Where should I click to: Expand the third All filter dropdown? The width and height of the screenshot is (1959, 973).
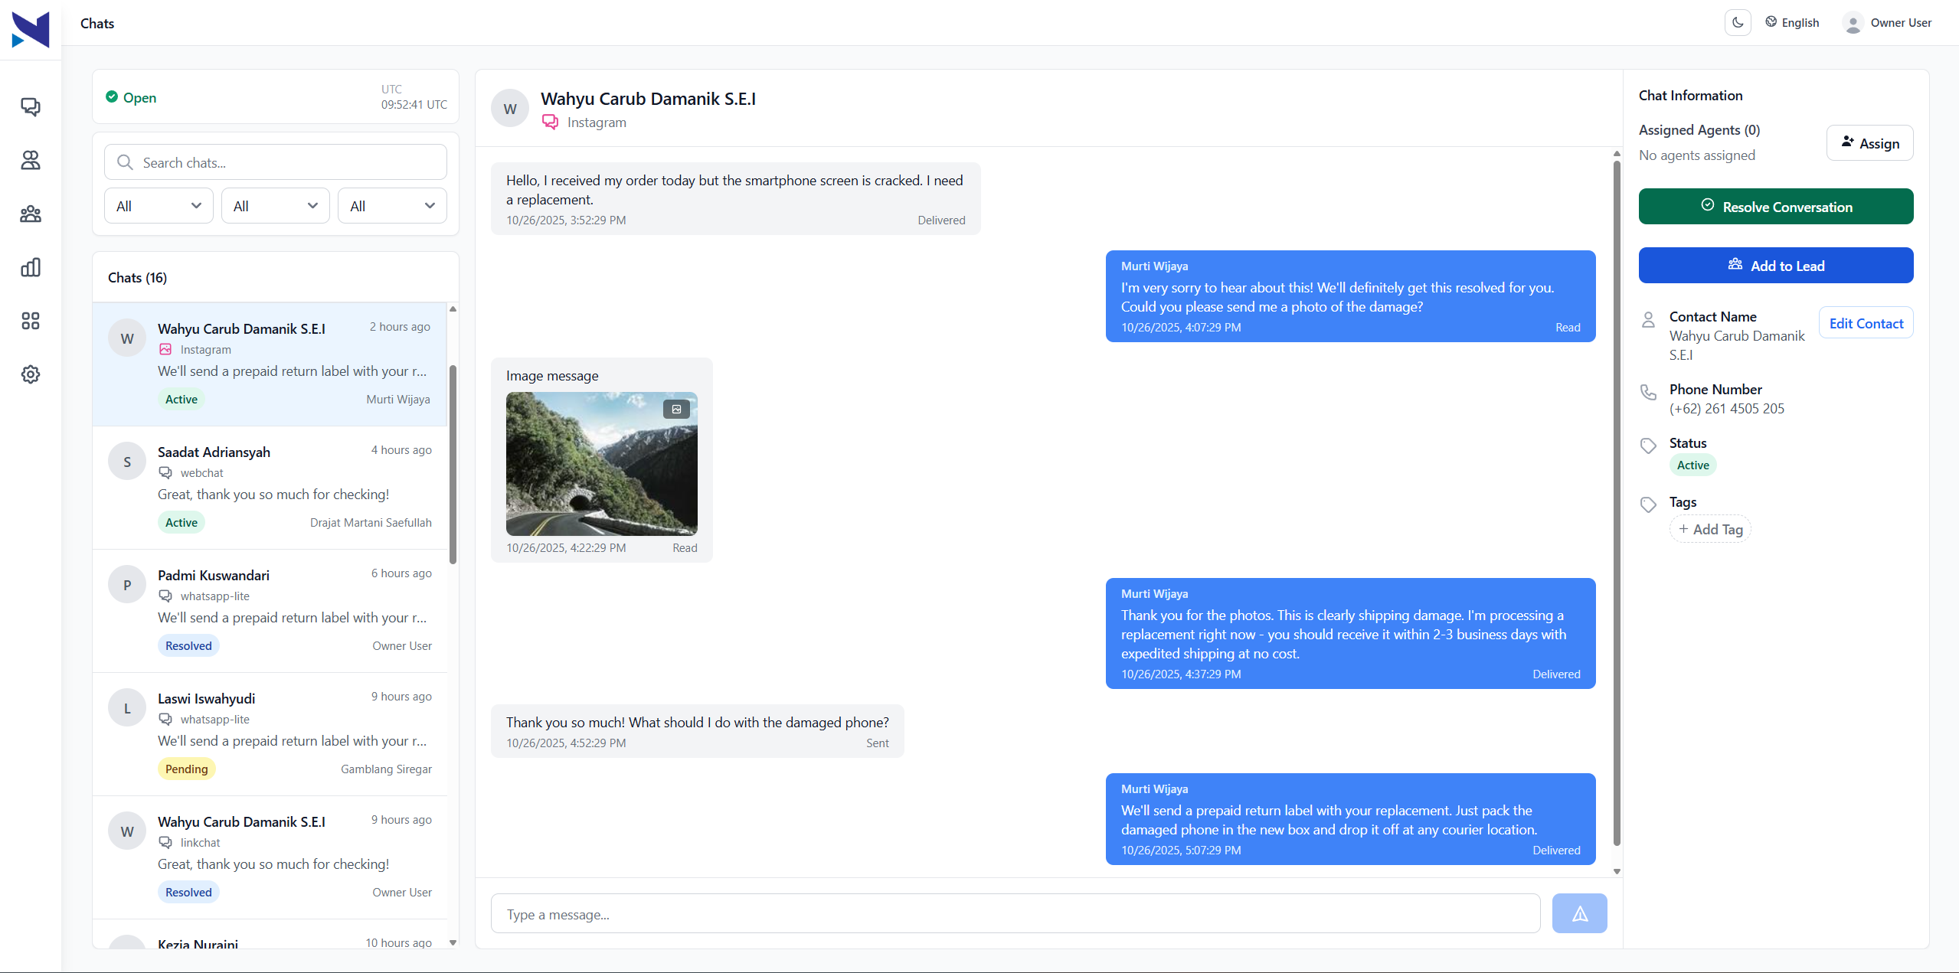pyautogui.click(x=392, y=206)
